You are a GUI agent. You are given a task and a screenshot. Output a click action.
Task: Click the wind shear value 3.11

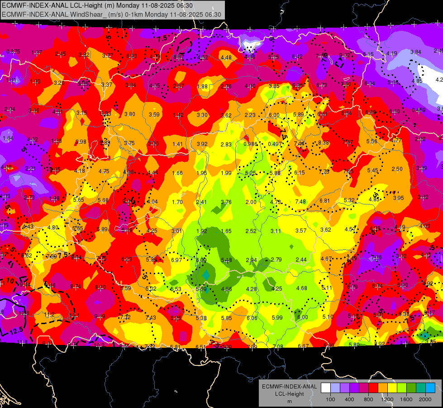276,231
